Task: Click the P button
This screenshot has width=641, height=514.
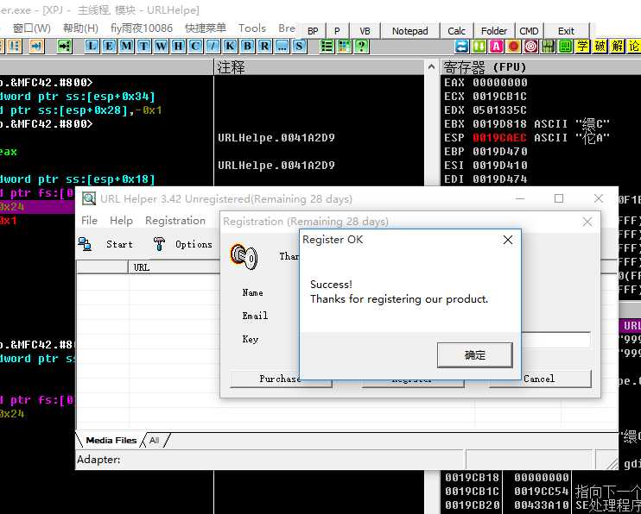Action: pos(337,31)
